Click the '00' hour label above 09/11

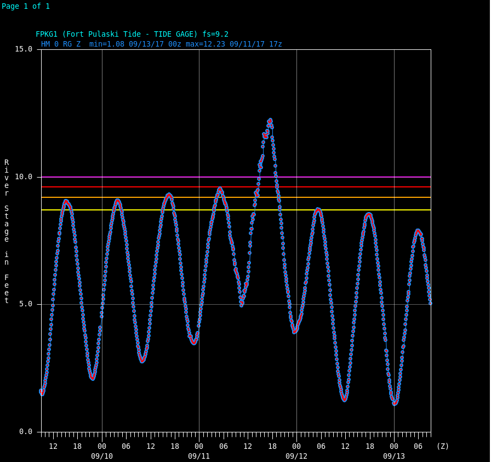(199, 446)
